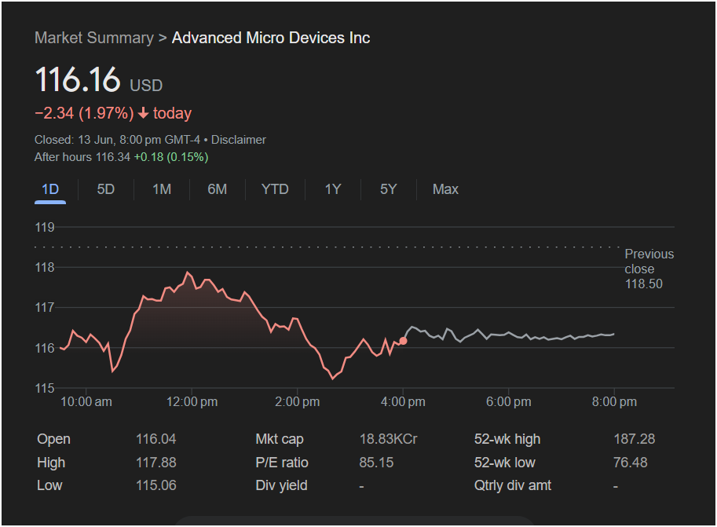This screenshot has height=527, width=717.
Task: Click the USD currency label
Action: click(x=146, y=86)
